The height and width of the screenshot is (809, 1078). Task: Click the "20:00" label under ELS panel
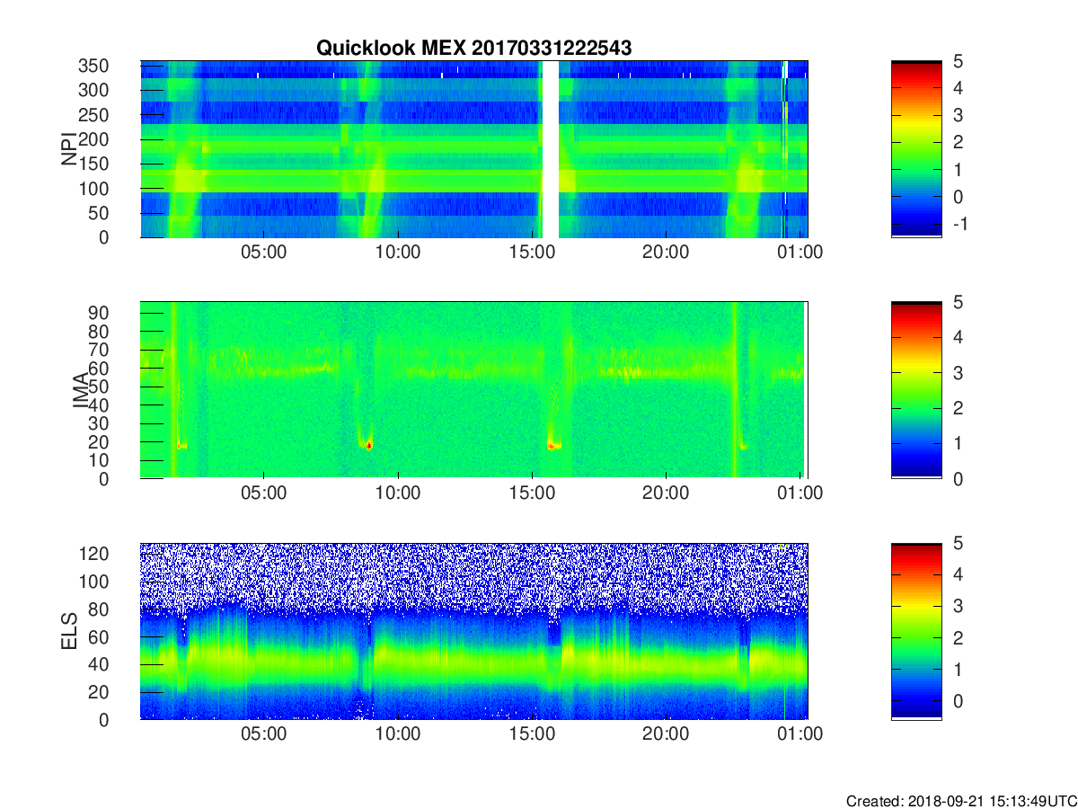tap(666, 734)
